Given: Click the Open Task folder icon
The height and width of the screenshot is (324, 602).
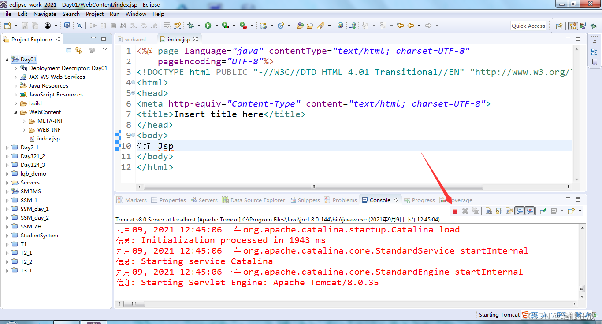Looking at the screenshot, I should click(310, 26).
